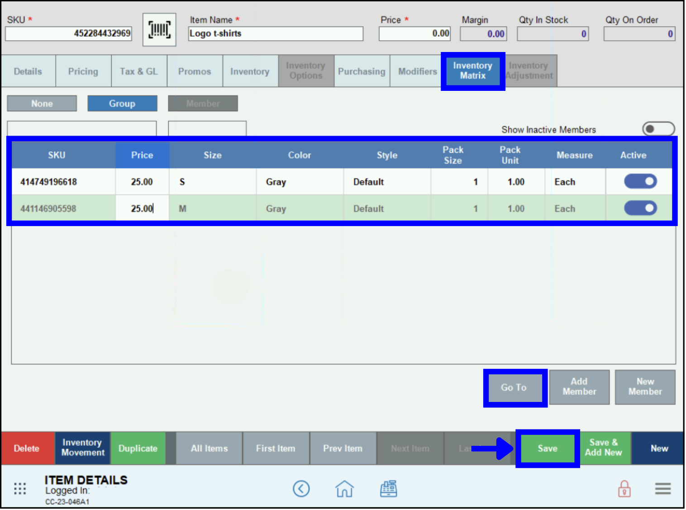Click the Default style in the M row

click(387, 208)
